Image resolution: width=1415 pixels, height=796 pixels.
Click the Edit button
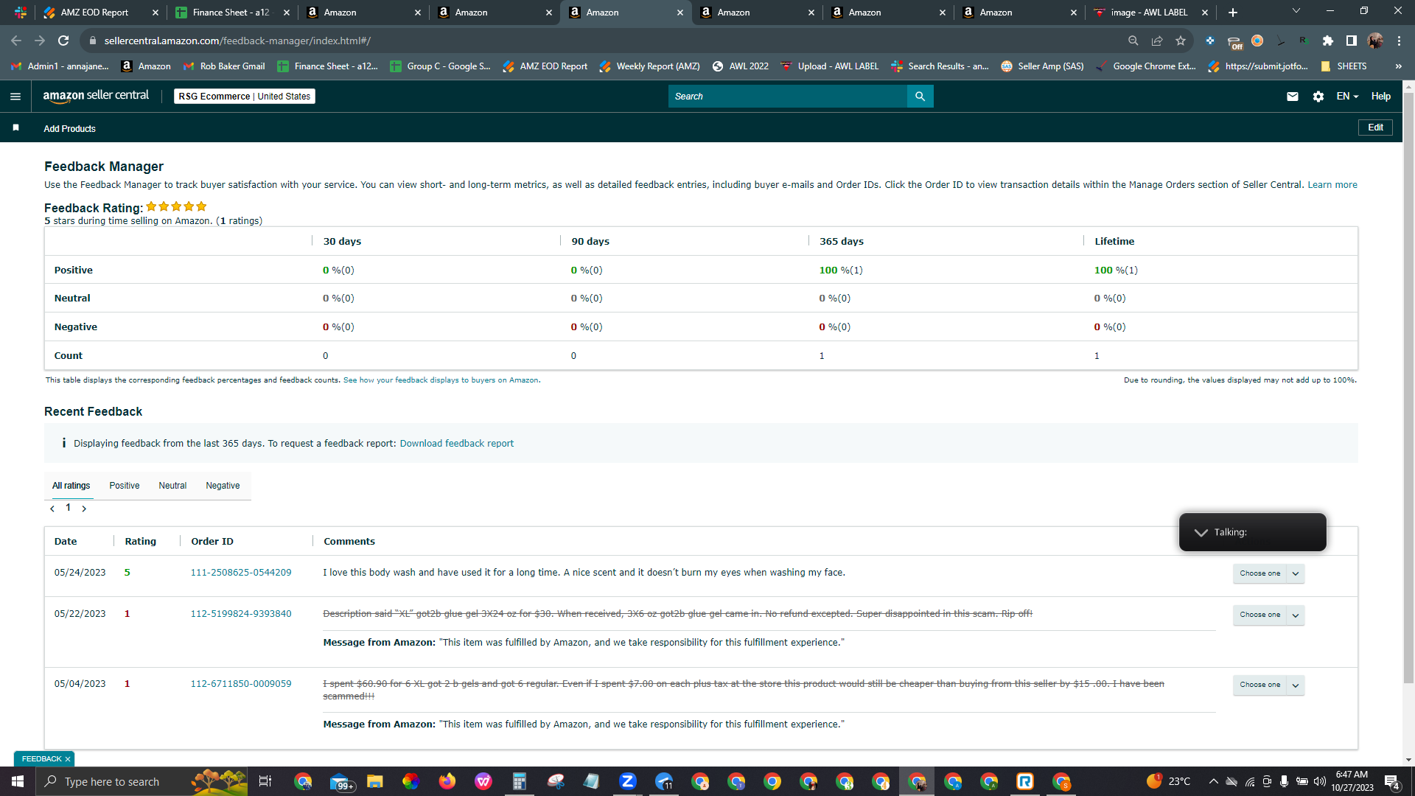pos(1375,128)
